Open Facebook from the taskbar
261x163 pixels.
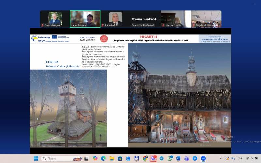(195, 158)
